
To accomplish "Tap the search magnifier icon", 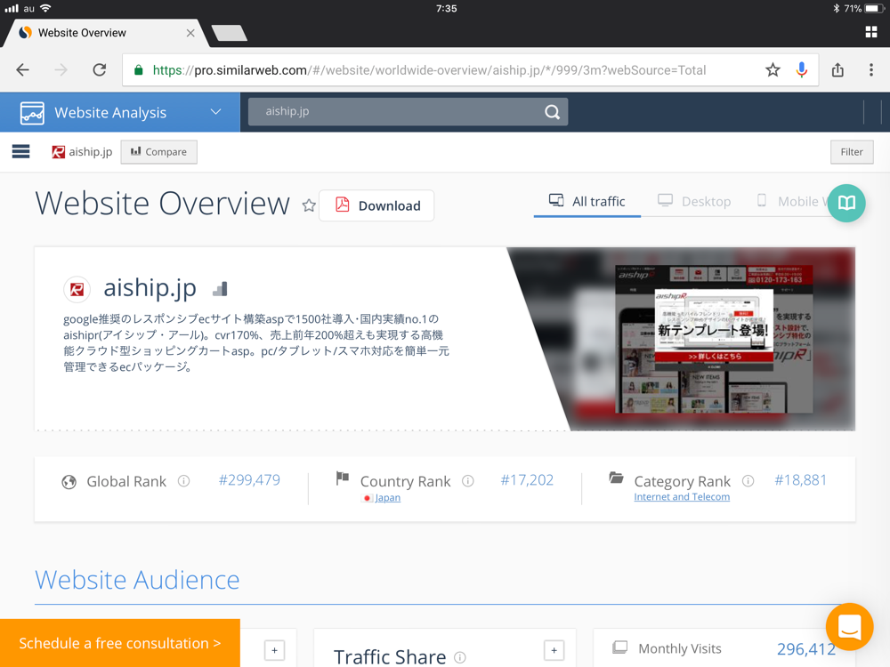I will tap(552, 112).
